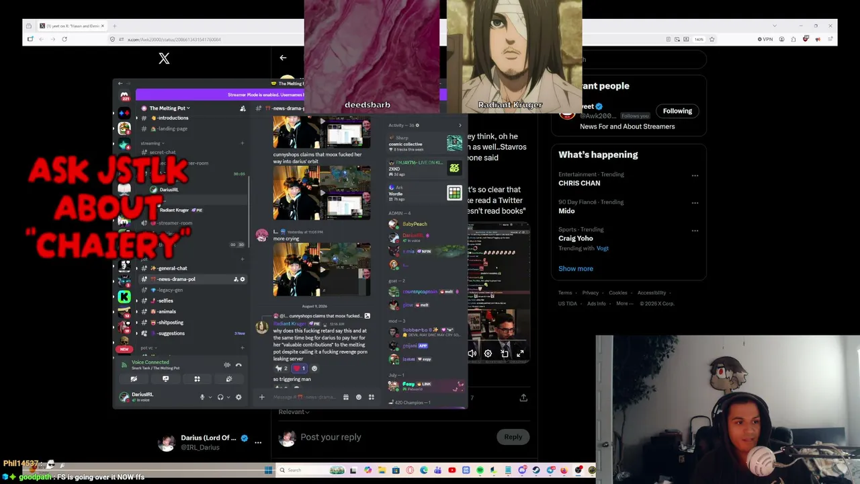Mute the X video volume
This screenshot has height=484, width=860.
click(x=472, y=353)
